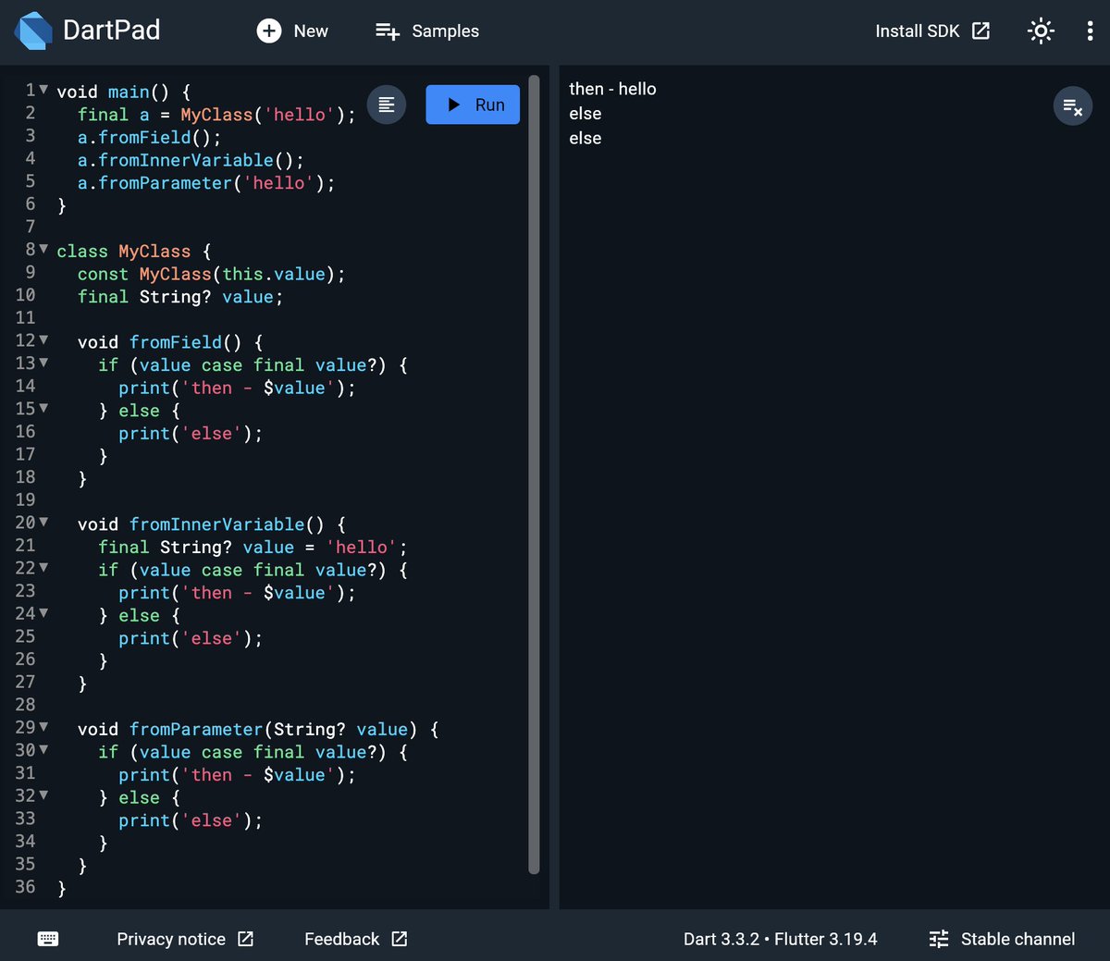Click print statement on line 23

pos(237,593)
